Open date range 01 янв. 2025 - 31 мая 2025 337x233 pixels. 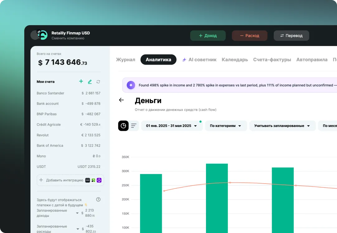(172, 126)
